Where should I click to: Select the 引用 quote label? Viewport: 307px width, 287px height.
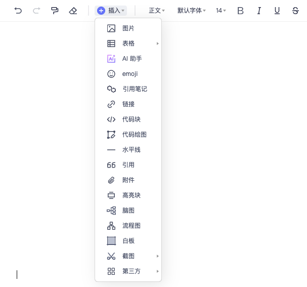(128, 165)
